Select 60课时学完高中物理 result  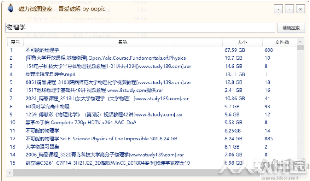[47, 107]
